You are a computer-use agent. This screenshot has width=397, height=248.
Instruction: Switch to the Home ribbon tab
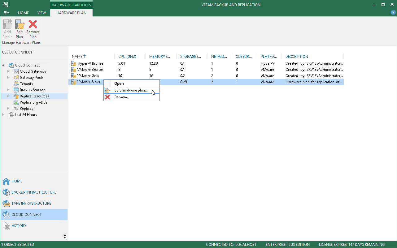24,13
